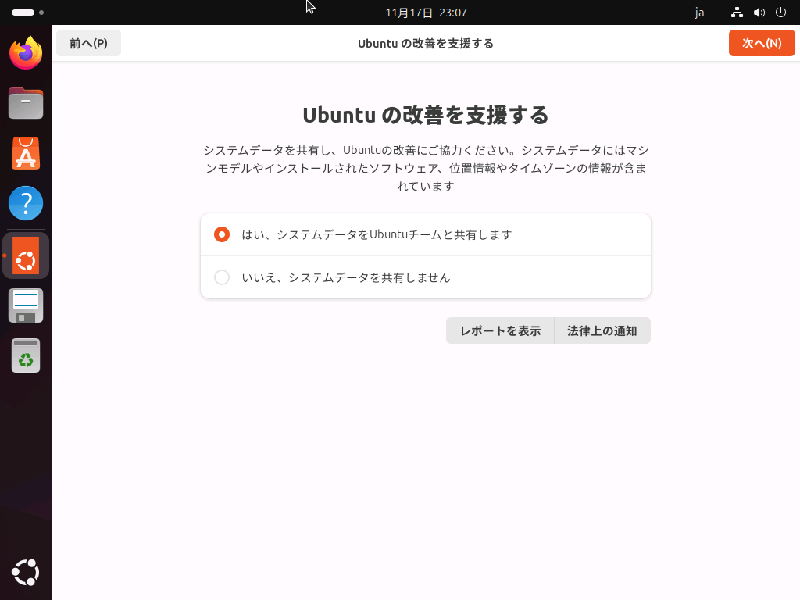Screen dimensions: 800x600
Task: Open the disk drive icon in dock
Action: click(x=26, y=305)
